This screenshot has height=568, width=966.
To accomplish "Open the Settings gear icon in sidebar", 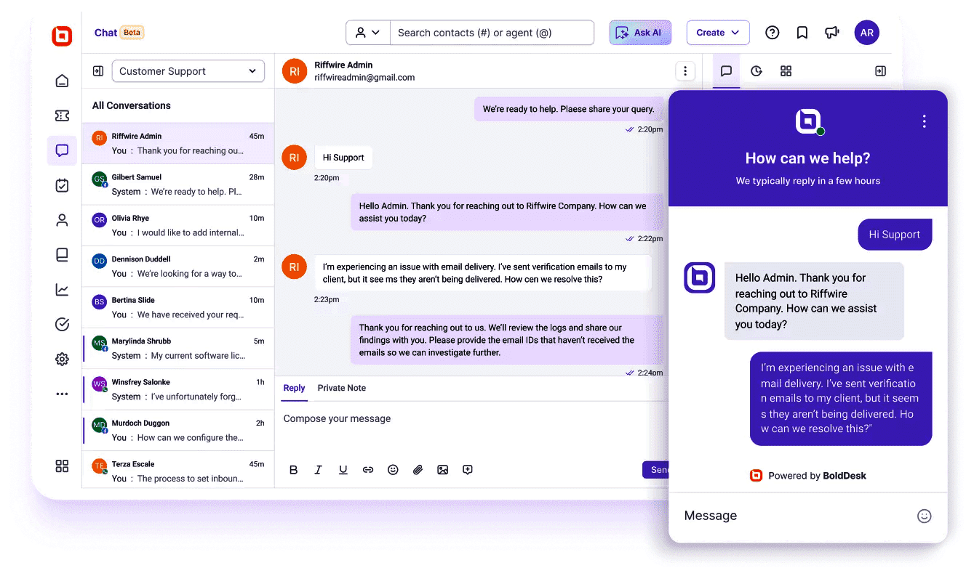I will (x=62, y=359).
